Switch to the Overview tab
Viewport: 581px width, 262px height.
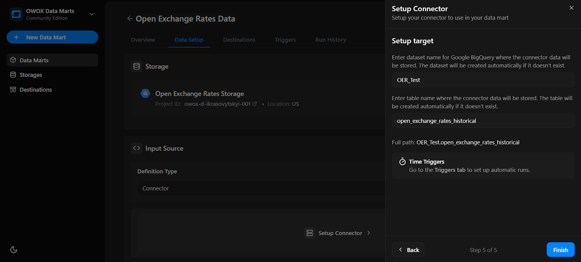coord(143,40)
